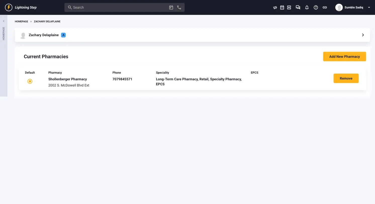375x204 pixels.
Task: Open the chat messages icon
Action: [298, 8]
